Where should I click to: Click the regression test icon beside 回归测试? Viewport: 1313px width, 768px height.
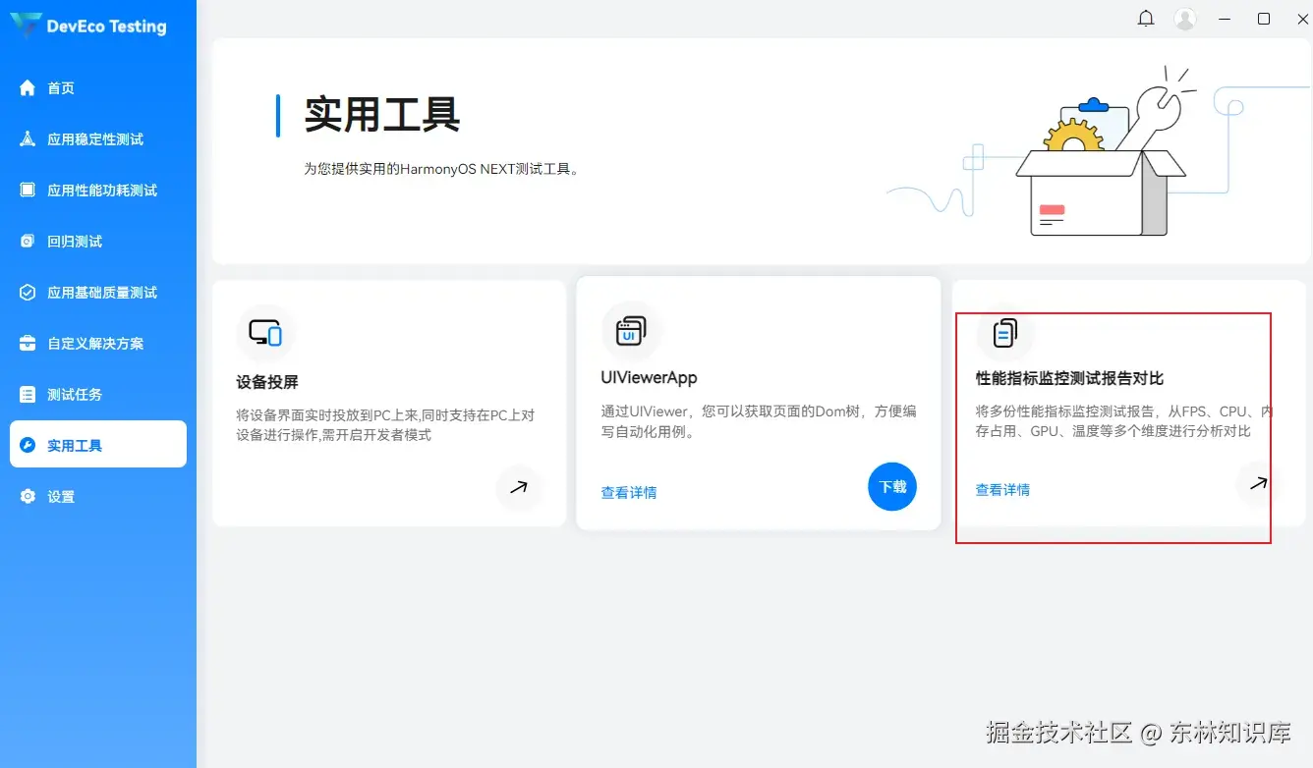coord(28,242)
